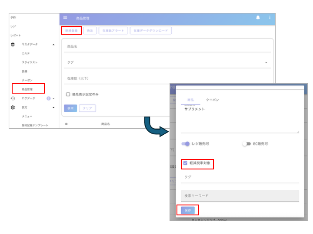Click the 在庫データダウンロード button
Viewport: 313px width, 234px height.
[x=150, y=31]
